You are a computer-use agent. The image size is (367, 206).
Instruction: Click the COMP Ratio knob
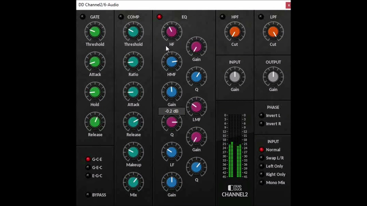click(133, 62)
